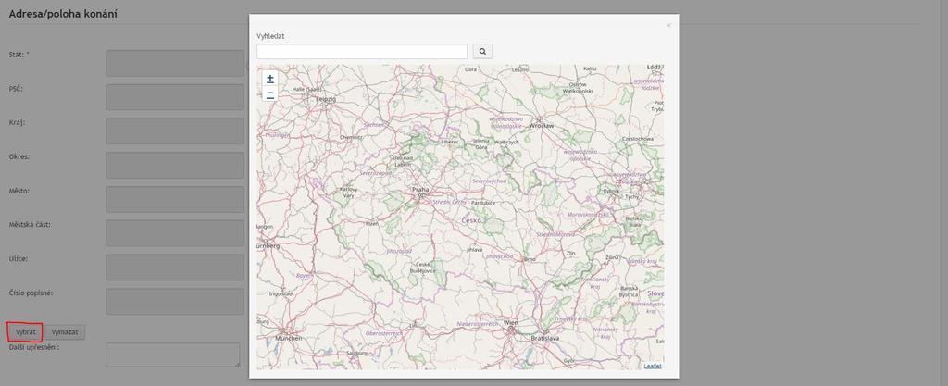Screen dimensions: 948x386
Task: Select the Kraj input field
Action: [175, 131]
